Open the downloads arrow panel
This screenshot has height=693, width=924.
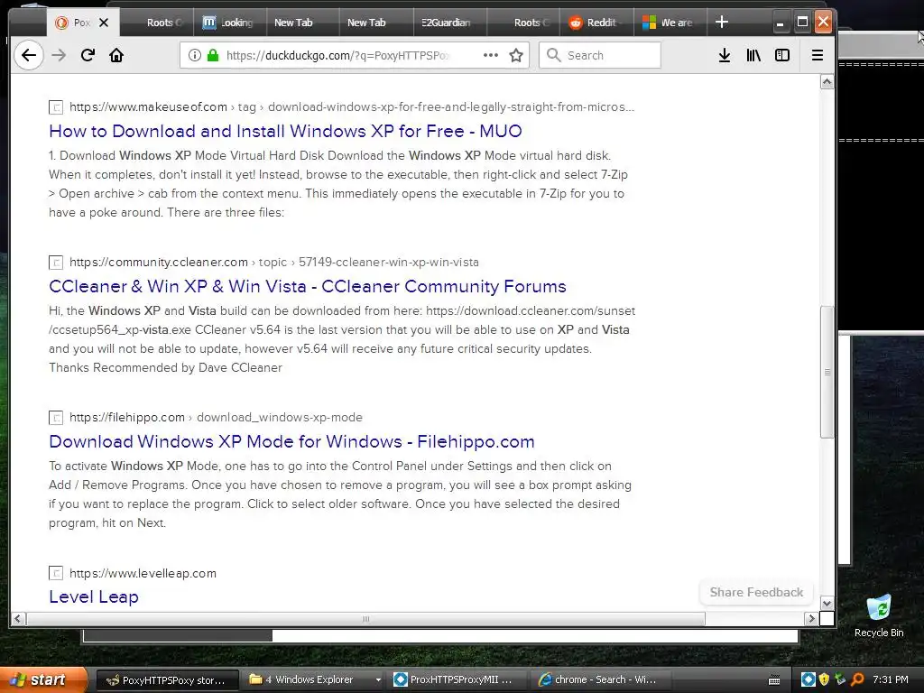(725, 55)
